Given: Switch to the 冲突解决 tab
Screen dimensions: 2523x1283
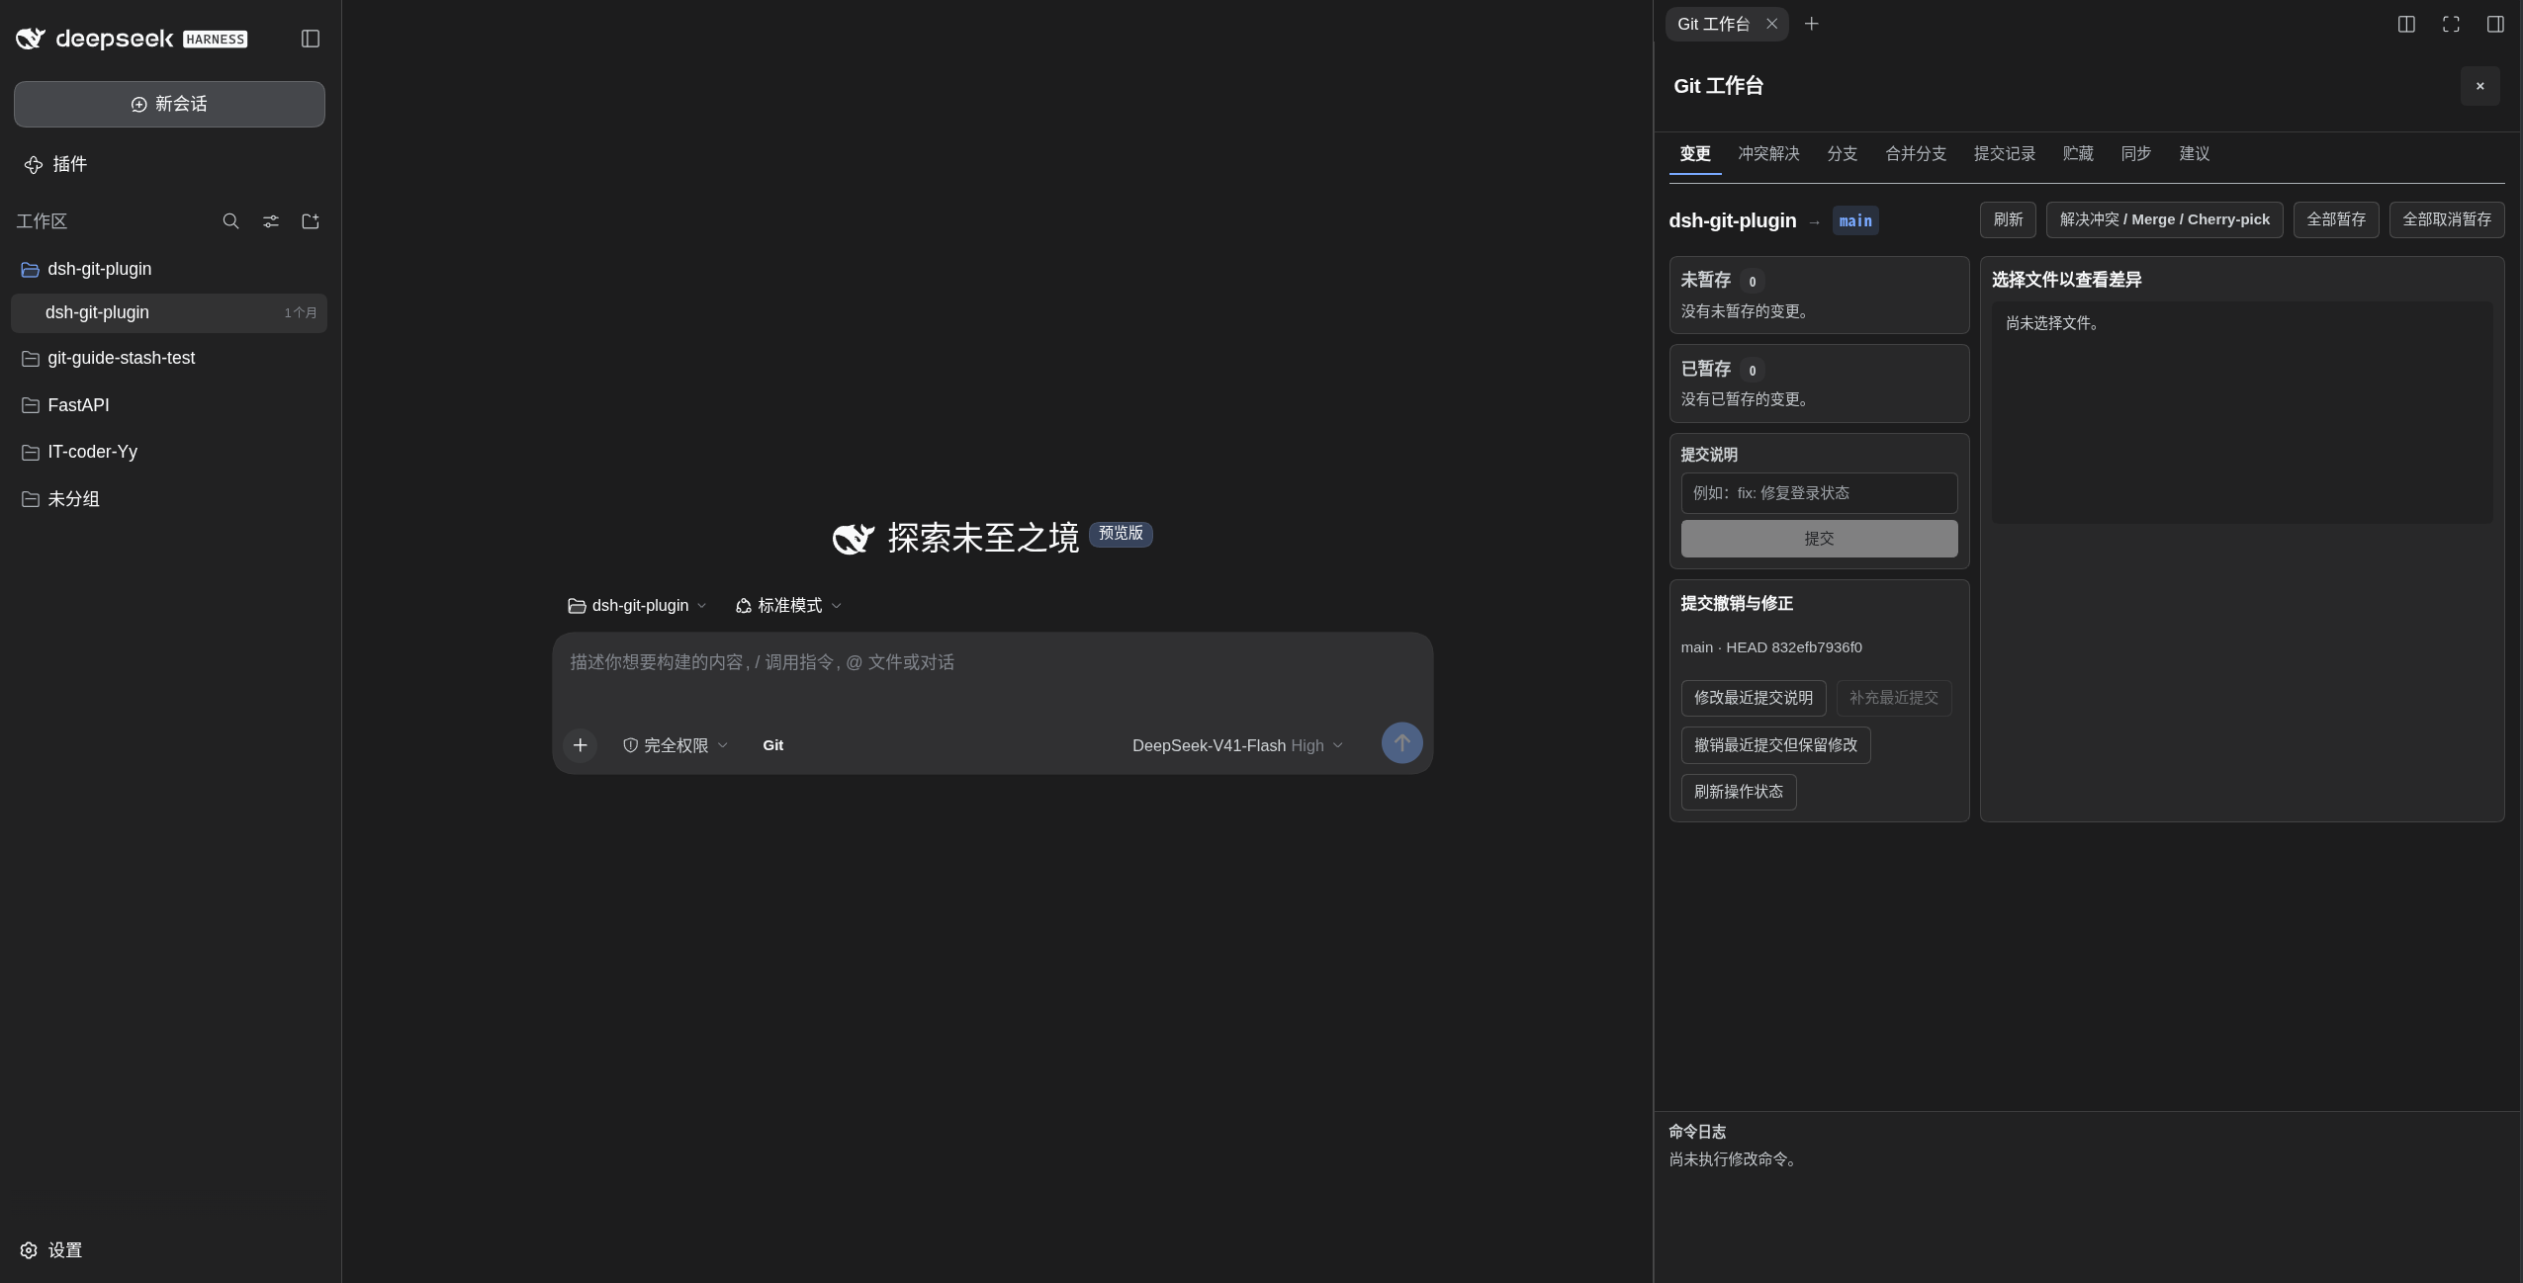Looking at the screenshot, I should coord(1768,153).
